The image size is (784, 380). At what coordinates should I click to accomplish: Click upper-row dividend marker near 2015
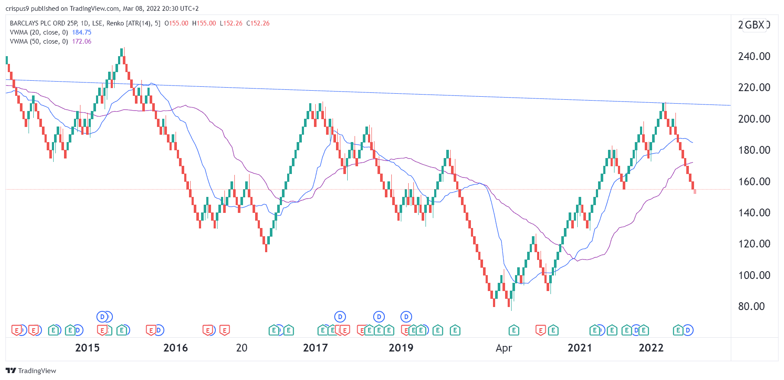102,317
